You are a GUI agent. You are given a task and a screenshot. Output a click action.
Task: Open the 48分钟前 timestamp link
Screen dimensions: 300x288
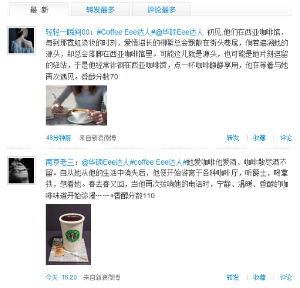(58, 138)
